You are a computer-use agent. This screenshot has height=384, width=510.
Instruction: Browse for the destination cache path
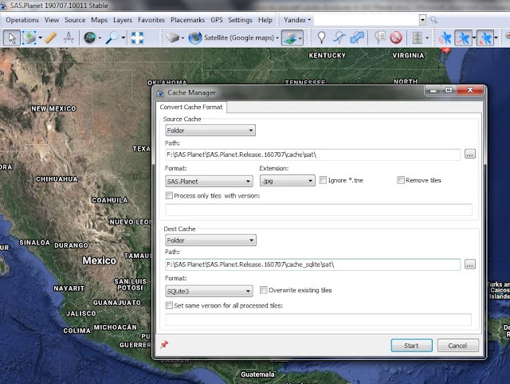pyautogui.click(x=469, y=264)
